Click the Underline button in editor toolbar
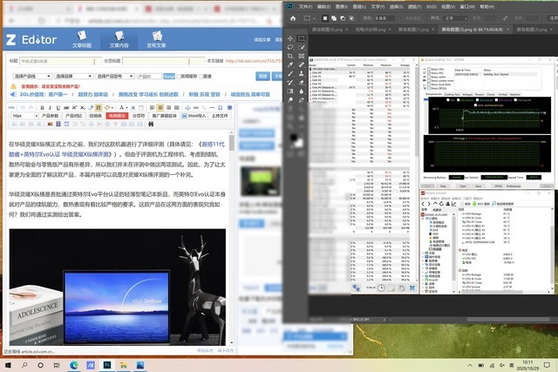This screenshot has height=372, width=558. pos(58,108)
